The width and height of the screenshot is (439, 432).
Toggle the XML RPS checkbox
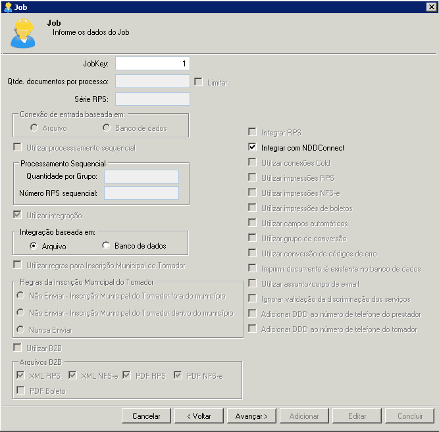coord(20,375)
